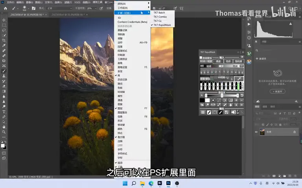Click the 色彩 input button in RapidMask

tap(228, 61)
